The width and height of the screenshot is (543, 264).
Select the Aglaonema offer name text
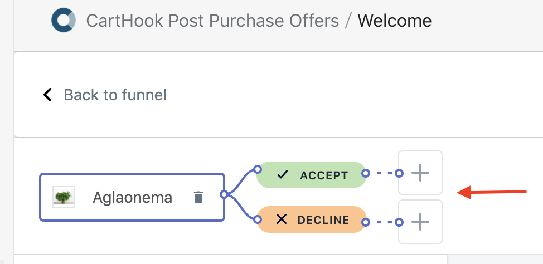click(x=133, y=197)
